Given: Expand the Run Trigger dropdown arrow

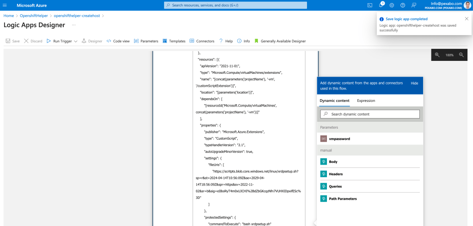Looking at the screenshot, I should [x=76, y=41].
